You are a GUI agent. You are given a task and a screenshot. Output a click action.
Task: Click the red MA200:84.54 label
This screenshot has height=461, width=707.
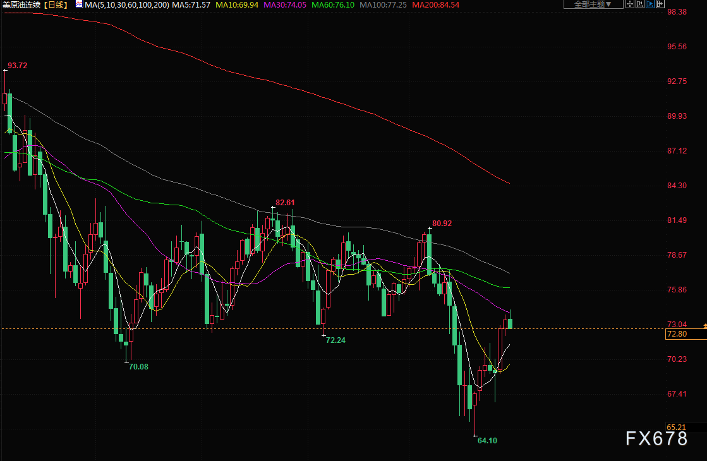[x=435, y=4]
